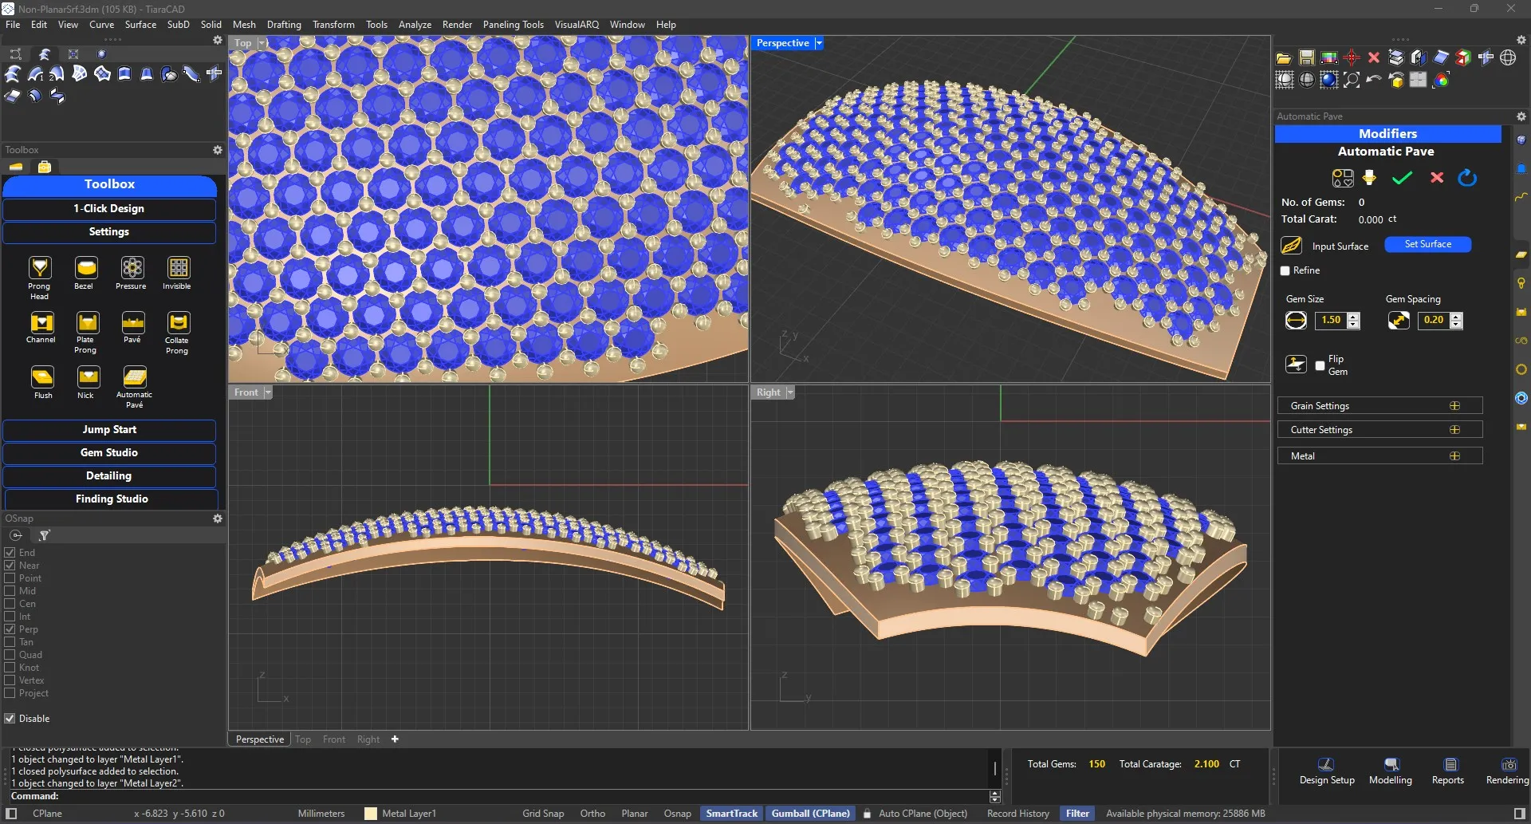Image resolution: width=1531 pixels, height=824 pixels.
Task: Cancel Automatic Pave with red X
Action: click(1436, 178)
